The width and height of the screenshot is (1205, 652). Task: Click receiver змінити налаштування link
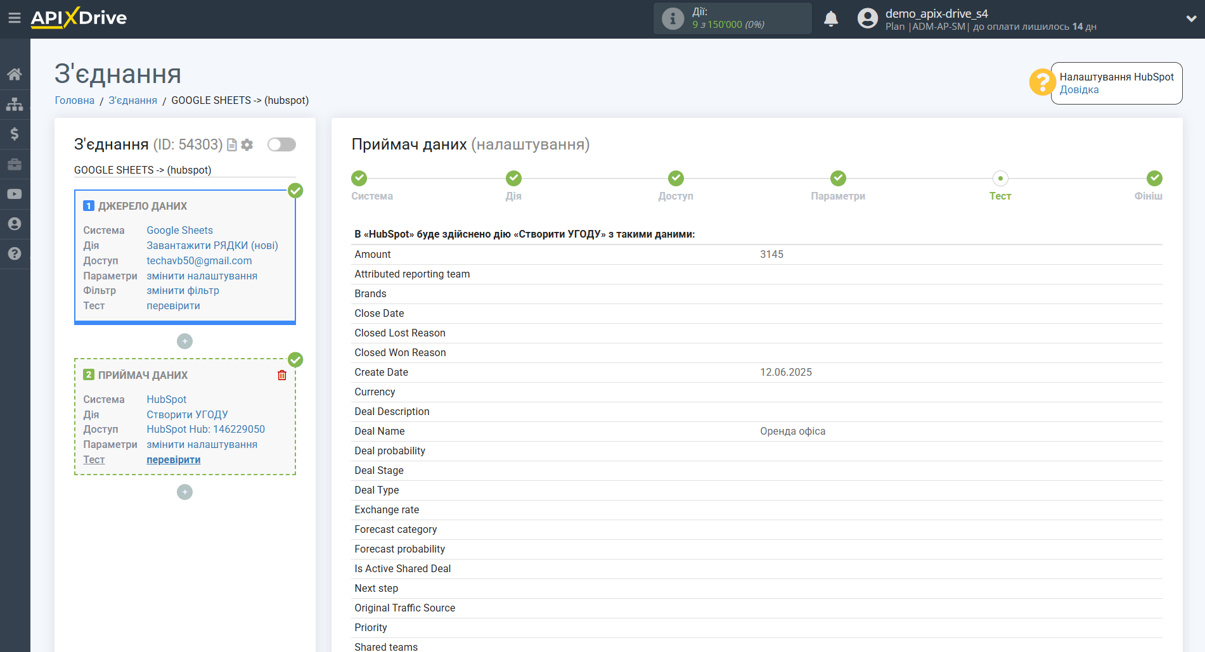coord(202,444)
